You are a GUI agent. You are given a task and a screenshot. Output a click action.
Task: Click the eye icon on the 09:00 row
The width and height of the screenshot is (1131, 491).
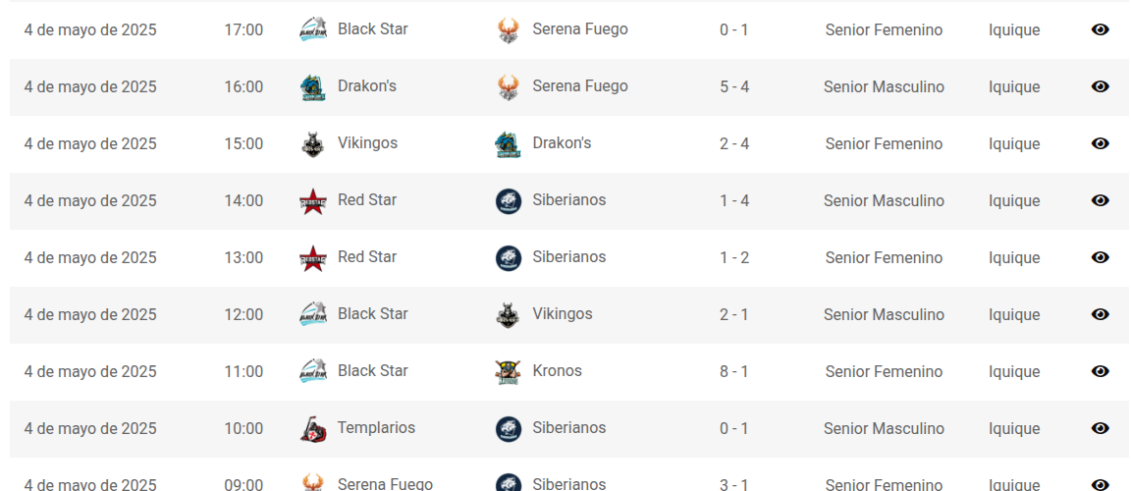[x=1100, y=484]
